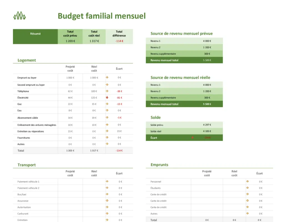Click the yellow arrow indicator in the Téléphone row

pos(107,91)
